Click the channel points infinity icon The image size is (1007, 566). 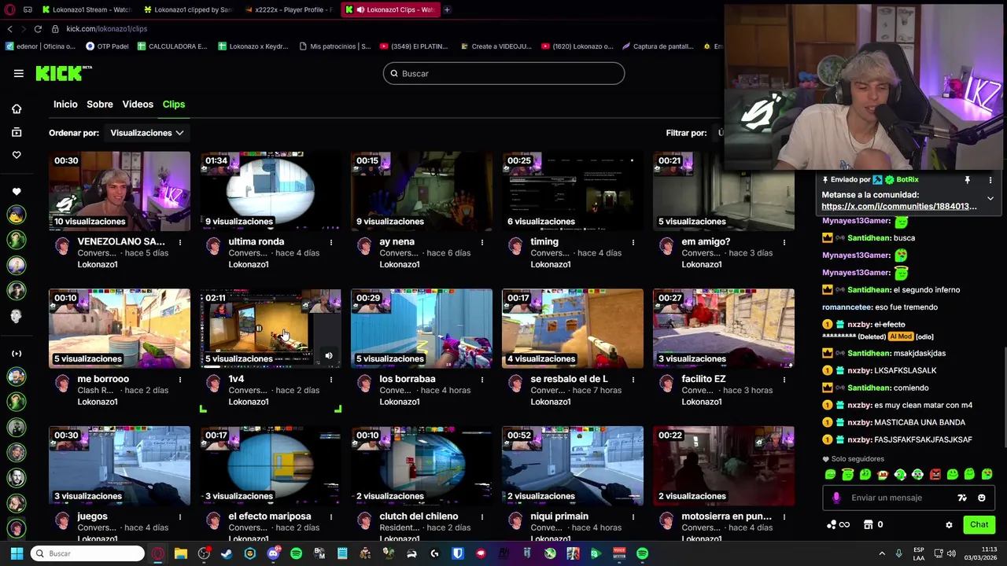pyautogui.click(x=844, y=524)
